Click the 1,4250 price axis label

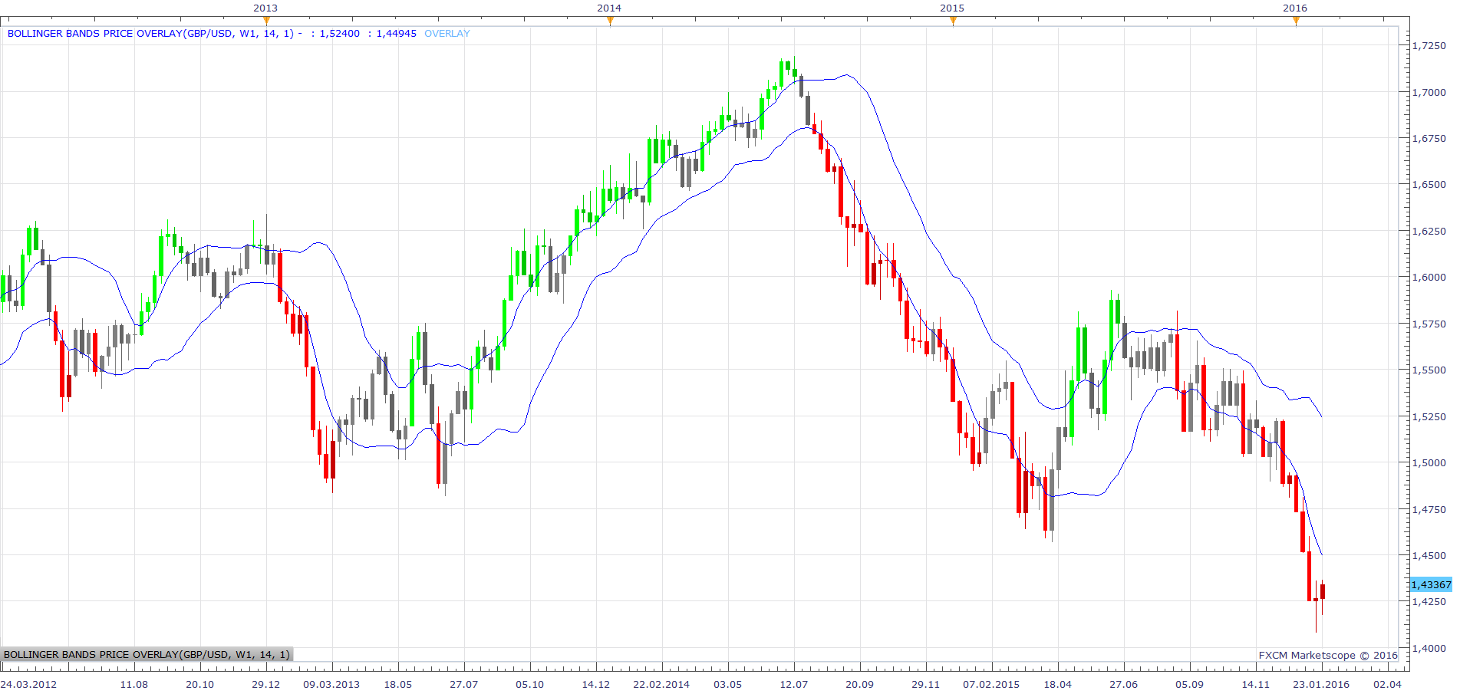coord(1429,602)
